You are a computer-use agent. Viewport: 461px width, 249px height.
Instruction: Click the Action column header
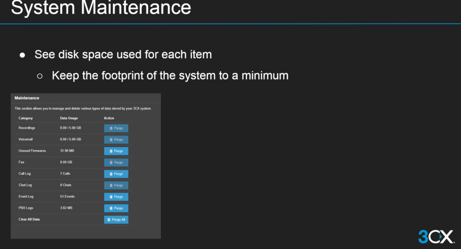coord(109,118)
